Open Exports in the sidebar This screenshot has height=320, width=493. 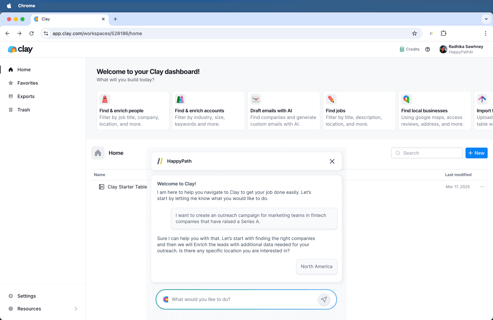pyautogui.click(x=26, y=96)
